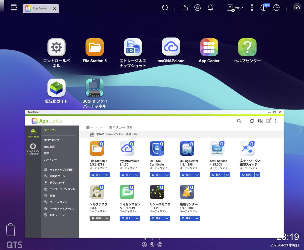Viewport: 304px width, 250px height.
Task: Expand ヘルプデスク action dropdown arrow
Action: click(107, 218)
